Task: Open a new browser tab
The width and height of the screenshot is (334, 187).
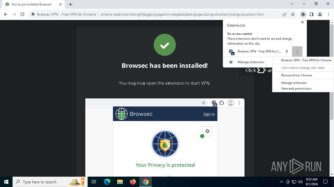Action: coord(70,4)
